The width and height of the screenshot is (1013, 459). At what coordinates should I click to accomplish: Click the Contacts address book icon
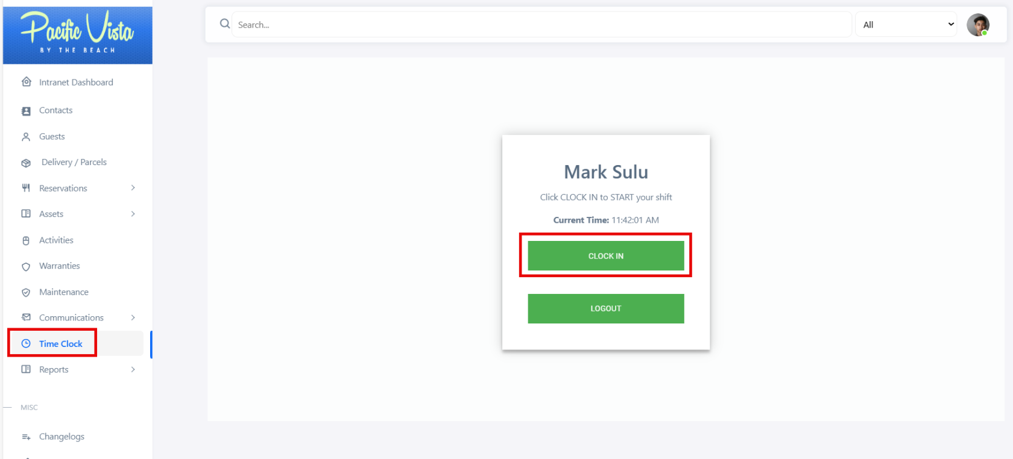26,111
